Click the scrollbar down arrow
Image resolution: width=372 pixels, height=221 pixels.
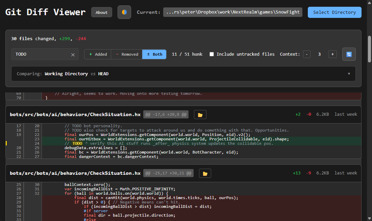tap(369, 218)
